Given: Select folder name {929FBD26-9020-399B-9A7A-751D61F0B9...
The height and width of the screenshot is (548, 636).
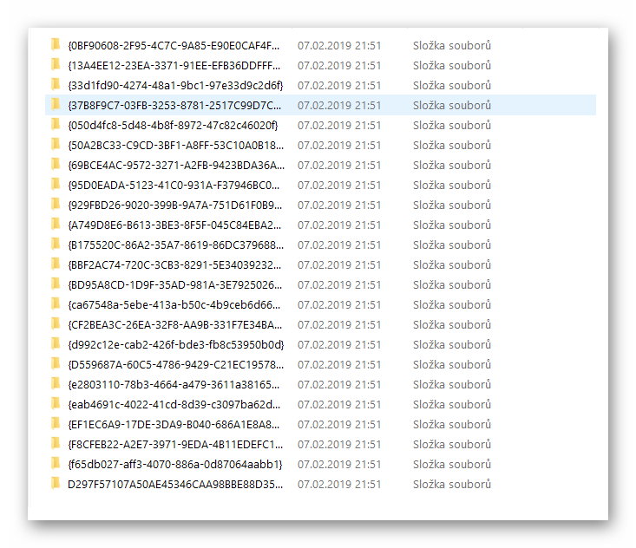Looking at the screenshot, I should coord(174,205).
